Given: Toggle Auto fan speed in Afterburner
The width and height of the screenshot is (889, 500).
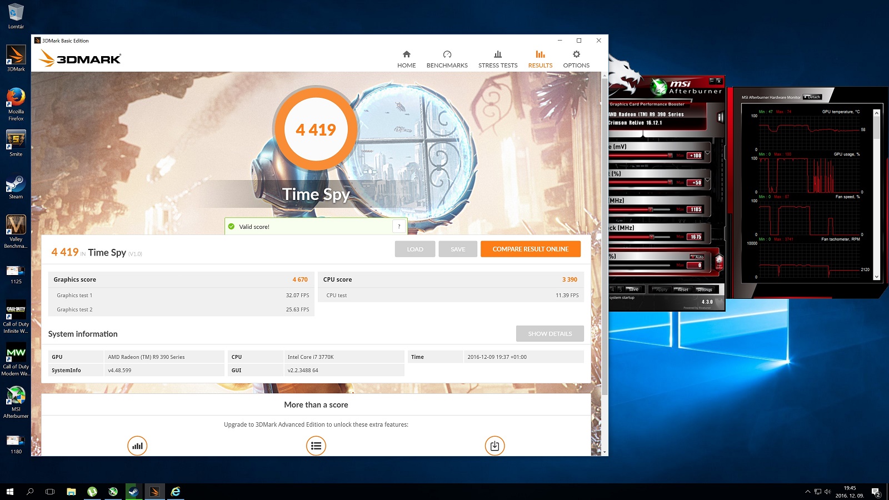Looking at the screenshot, I should pyautogui.click(x=697, y=257).
